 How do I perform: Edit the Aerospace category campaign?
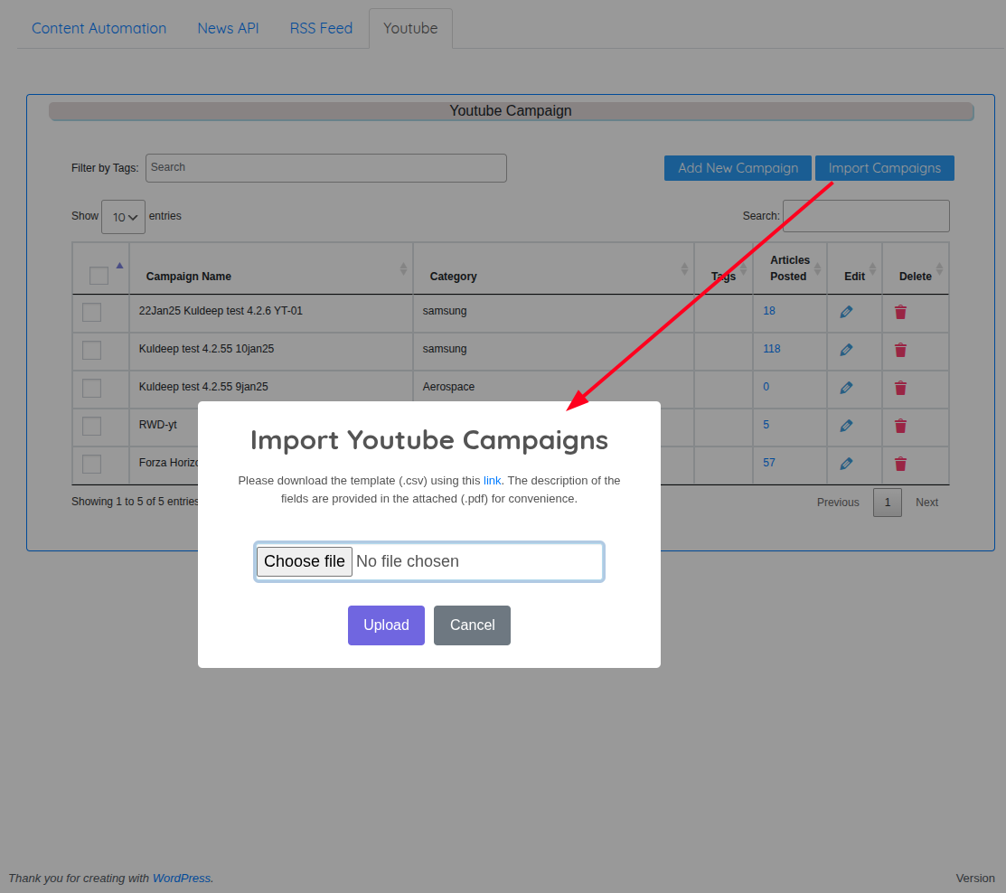click(x=846, y=388)
